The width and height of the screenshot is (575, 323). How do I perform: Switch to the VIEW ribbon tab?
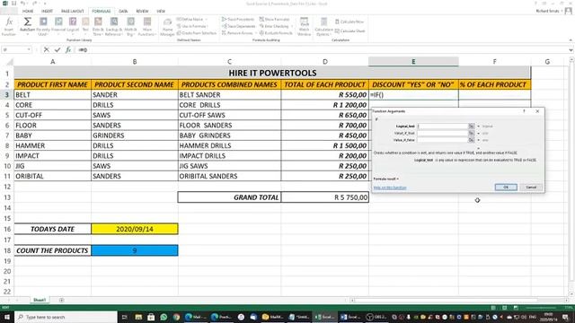161,12
